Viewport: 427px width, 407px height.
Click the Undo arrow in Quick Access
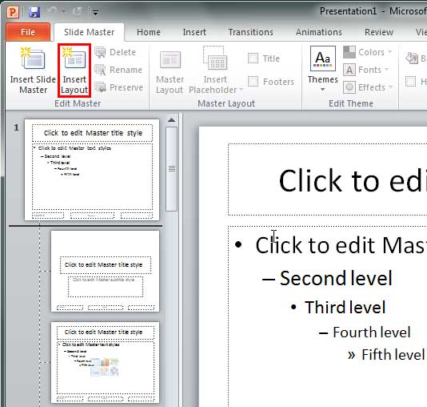point(53,11)
